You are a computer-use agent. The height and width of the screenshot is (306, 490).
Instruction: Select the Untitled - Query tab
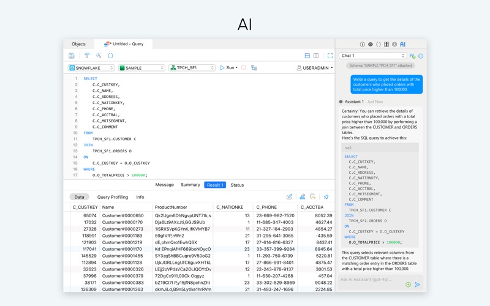[124, 44]
